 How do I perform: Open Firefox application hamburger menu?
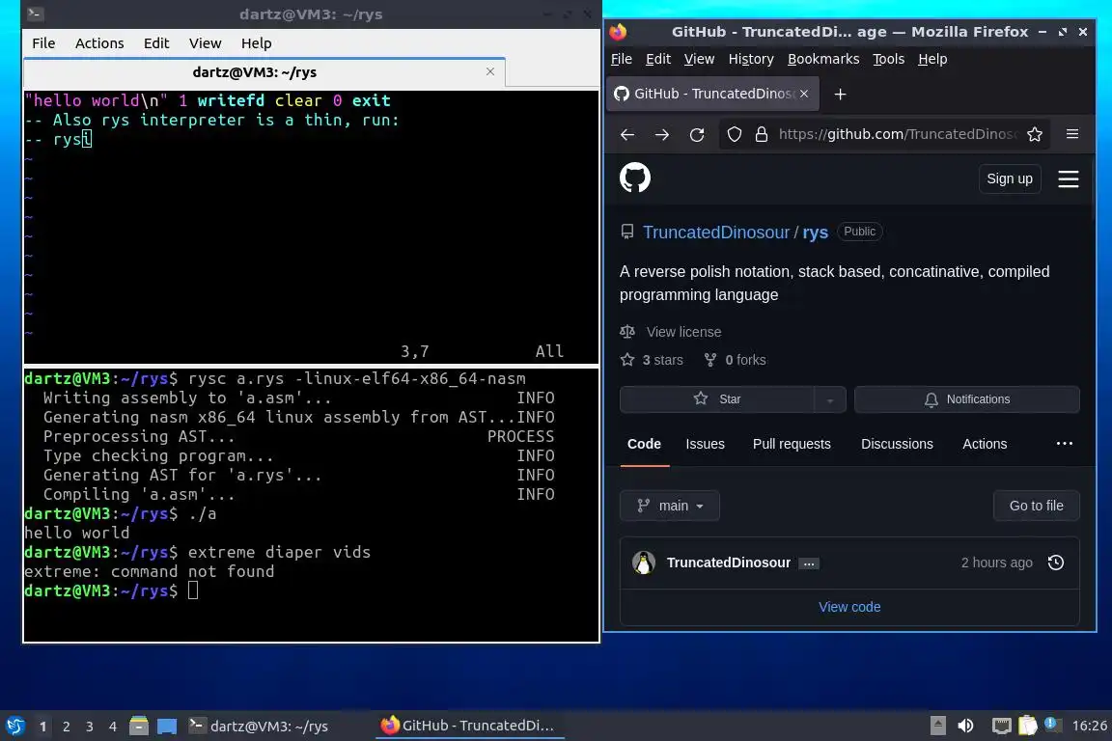1072,134
